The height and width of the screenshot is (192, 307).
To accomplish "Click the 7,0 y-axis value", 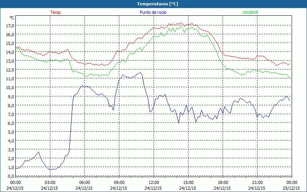I will (11, 114).
